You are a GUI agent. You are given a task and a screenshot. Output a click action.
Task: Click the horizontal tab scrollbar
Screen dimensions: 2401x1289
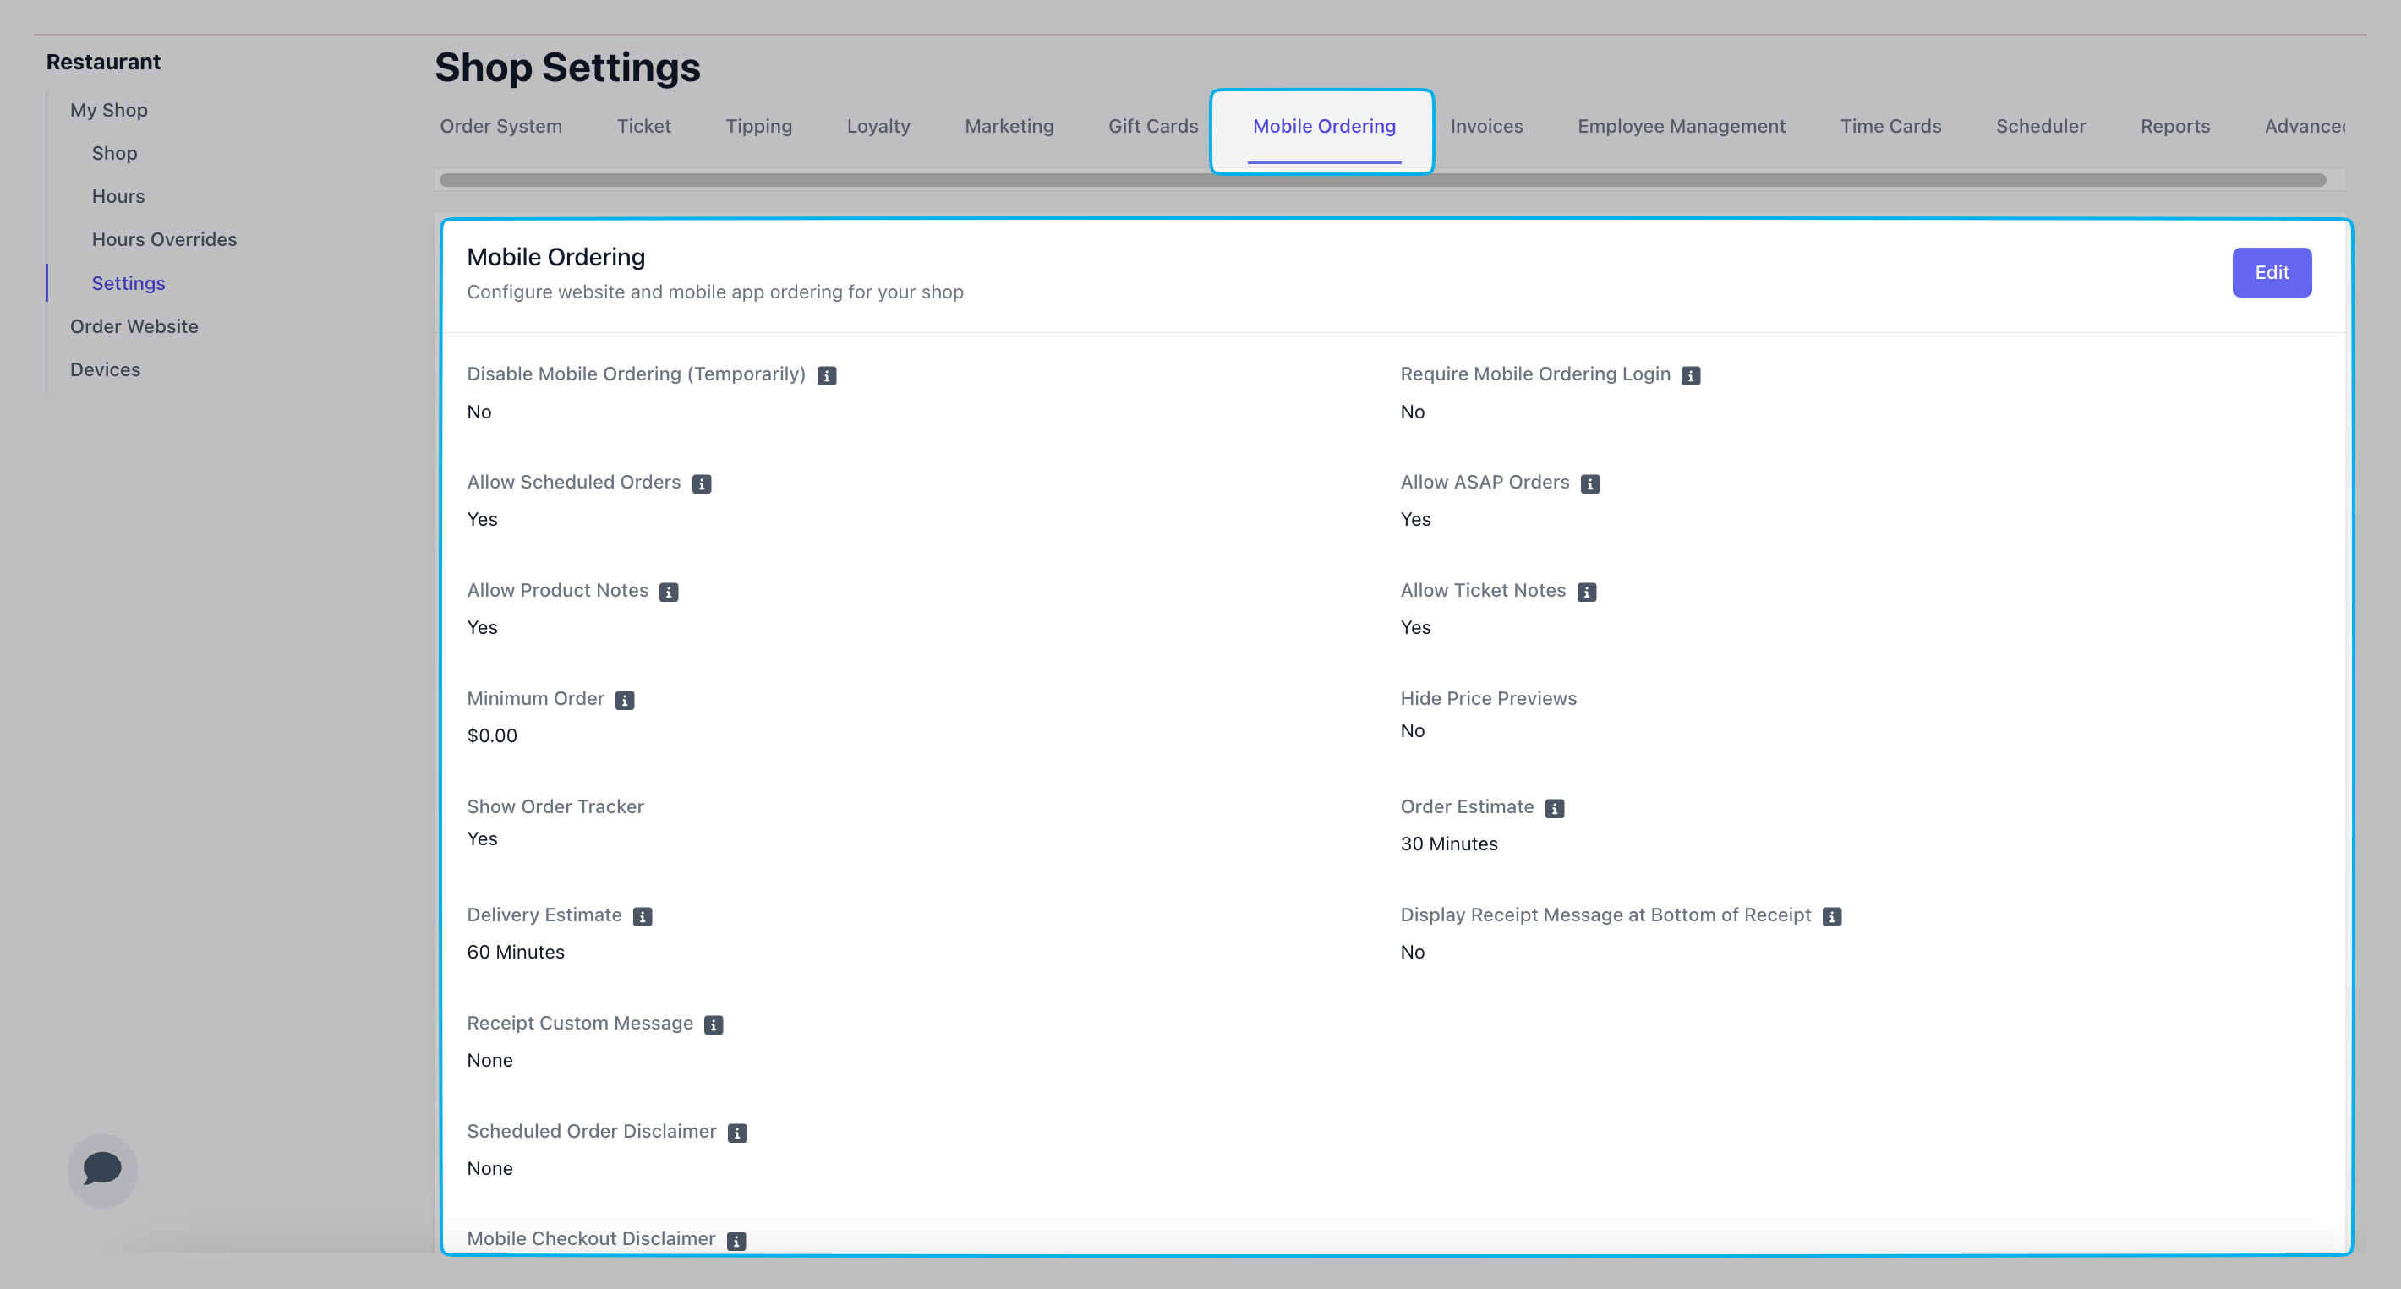[1381, 180]
